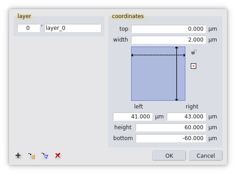The image size is (236, 174).
Task: Focus the left coordinate field showing 41.000
Action: (x=132, y=117)
